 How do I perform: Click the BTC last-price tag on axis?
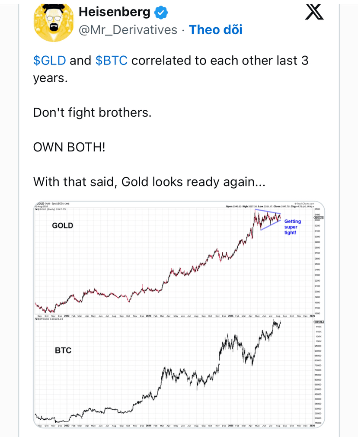tap(319, 322)
